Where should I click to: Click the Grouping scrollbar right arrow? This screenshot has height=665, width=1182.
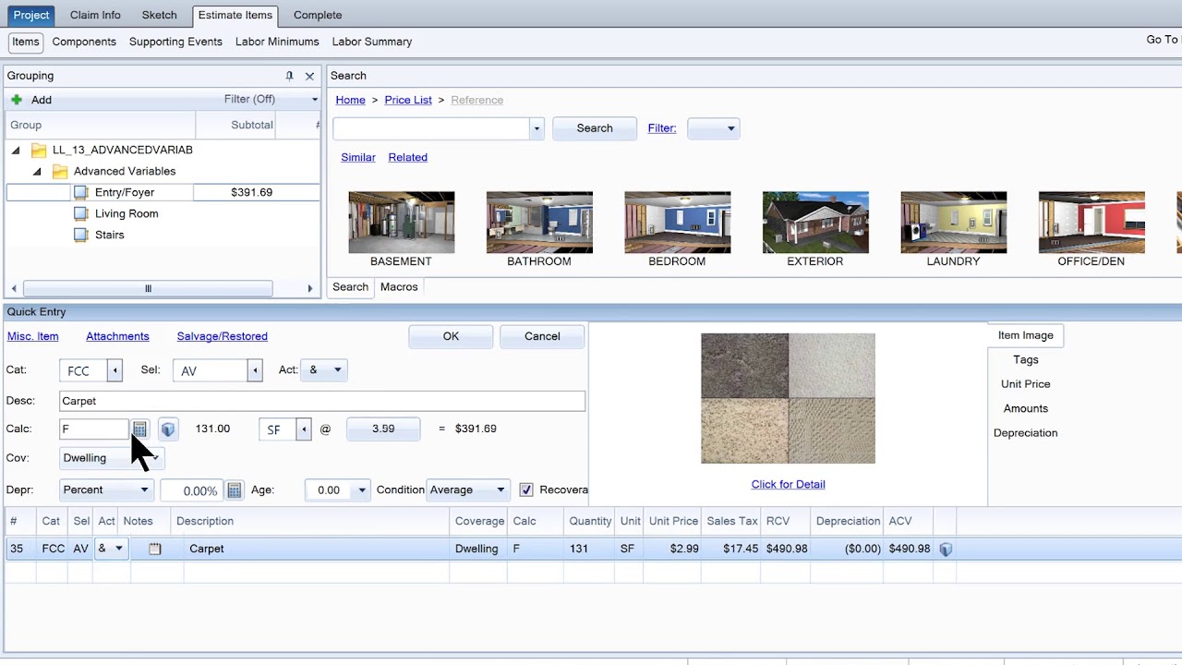310,288
